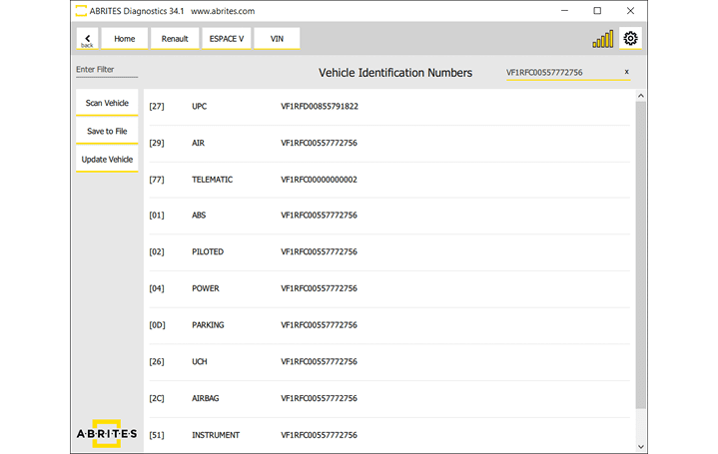Click the ABRITES logo
This screenshot has height=454, width=718.
107,434
